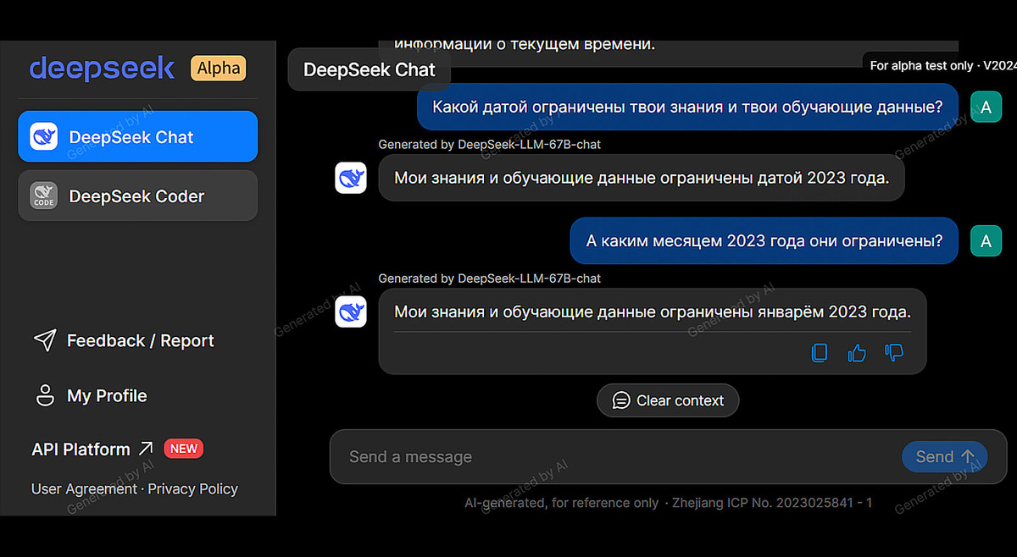Click the question about which month of 2023

pyautogui.click(x=764, y=241)
